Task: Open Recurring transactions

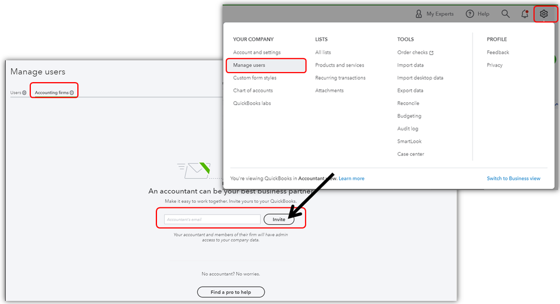Action: pyautogui.click(x=340, y=78)
